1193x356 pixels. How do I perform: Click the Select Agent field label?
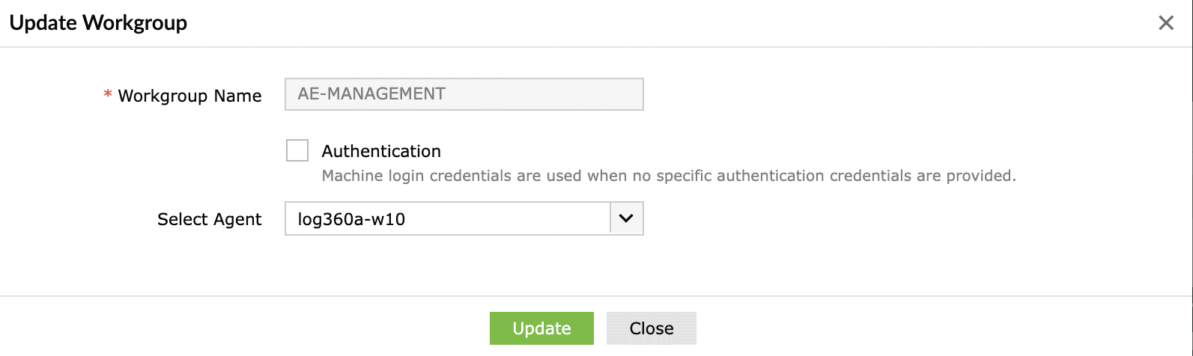209,219
